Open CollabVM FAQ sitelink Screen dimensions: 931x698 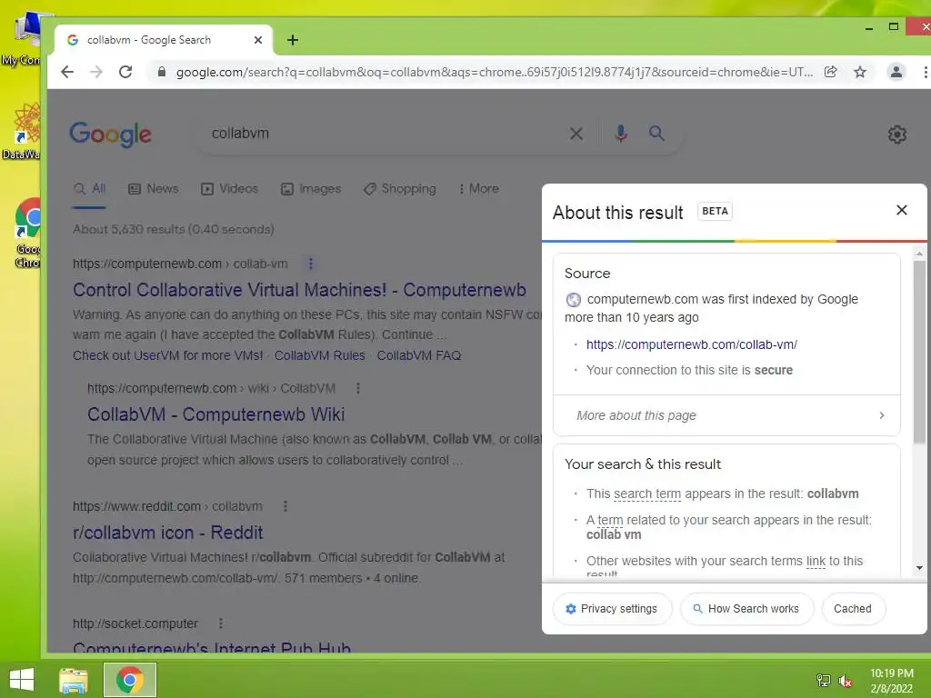pyautogui.click(x=418, y=355)
